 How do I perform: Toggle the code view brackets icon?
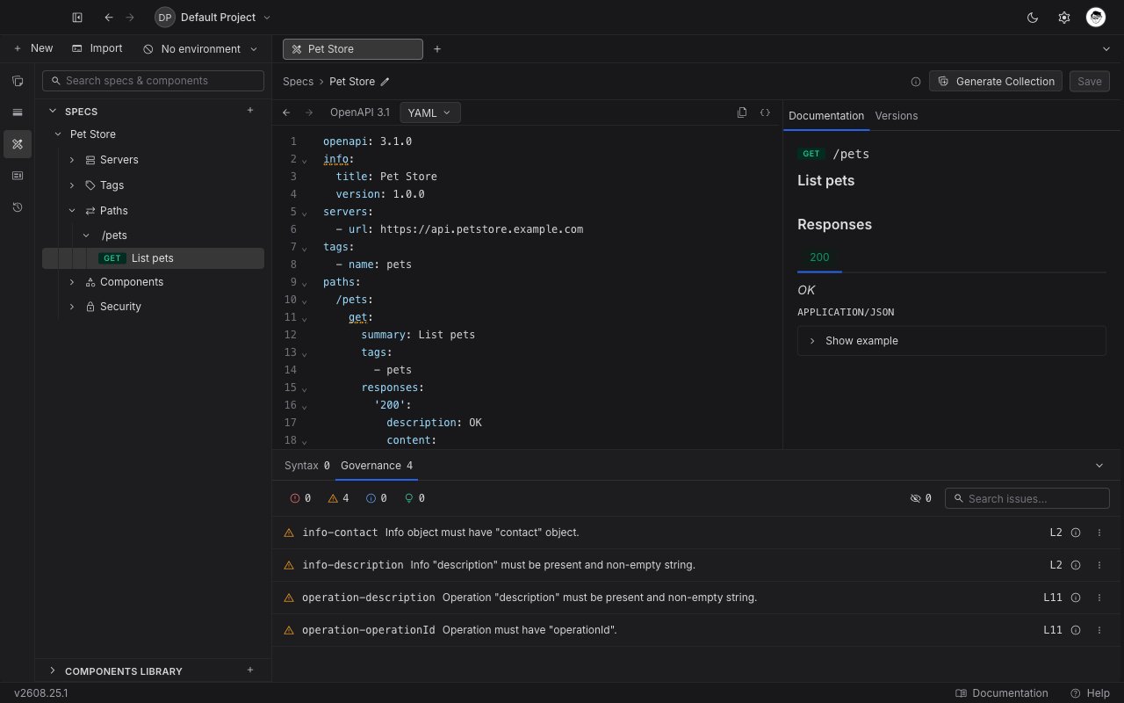coord(765,112)
